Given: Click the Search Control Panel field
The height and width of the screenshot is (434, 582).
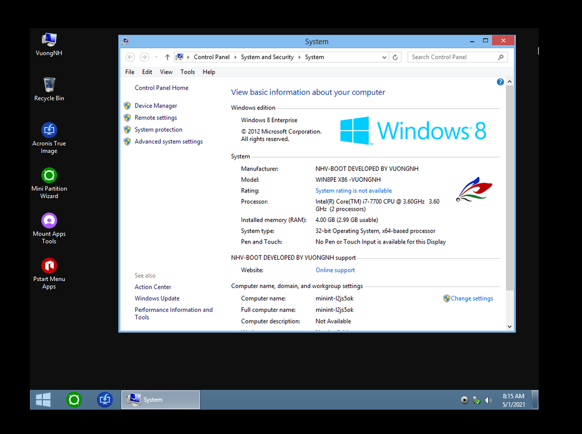Looking at the screenshot, I should click(457, 57).
